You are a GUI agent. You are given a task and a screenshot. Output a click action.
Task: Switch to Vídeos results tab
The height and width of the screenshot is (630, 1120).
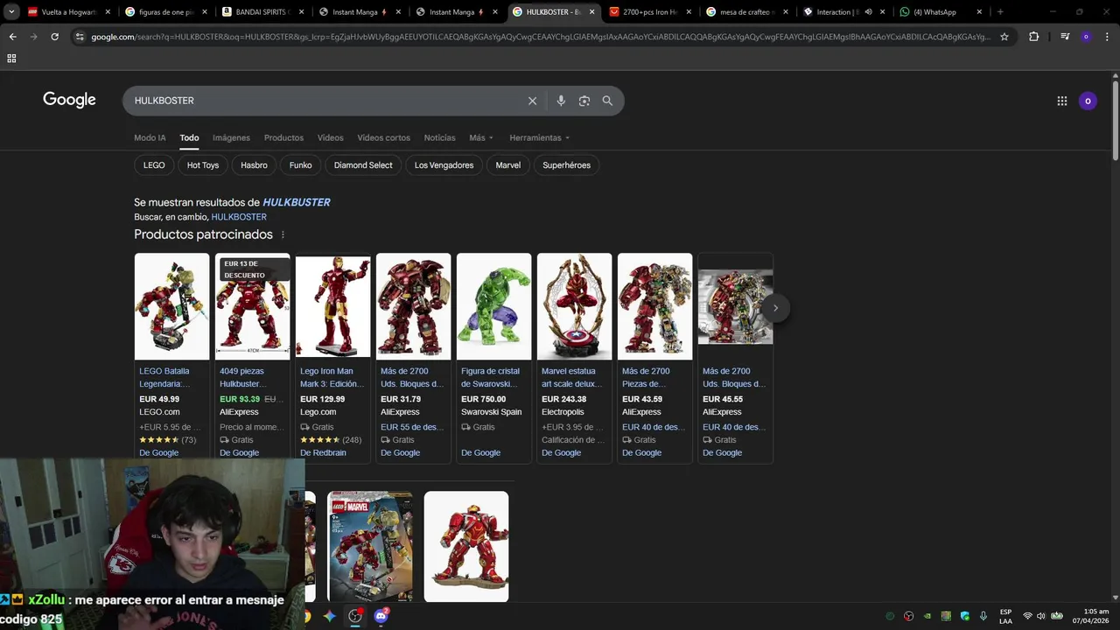(x=331, y=137)
